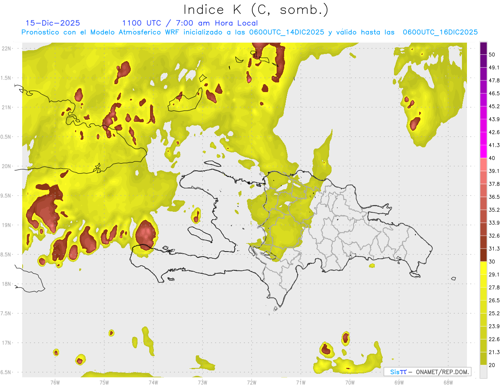Click the "21.3" legend value
The width and height of the screenshot is (503, 388).
(494, 352)
